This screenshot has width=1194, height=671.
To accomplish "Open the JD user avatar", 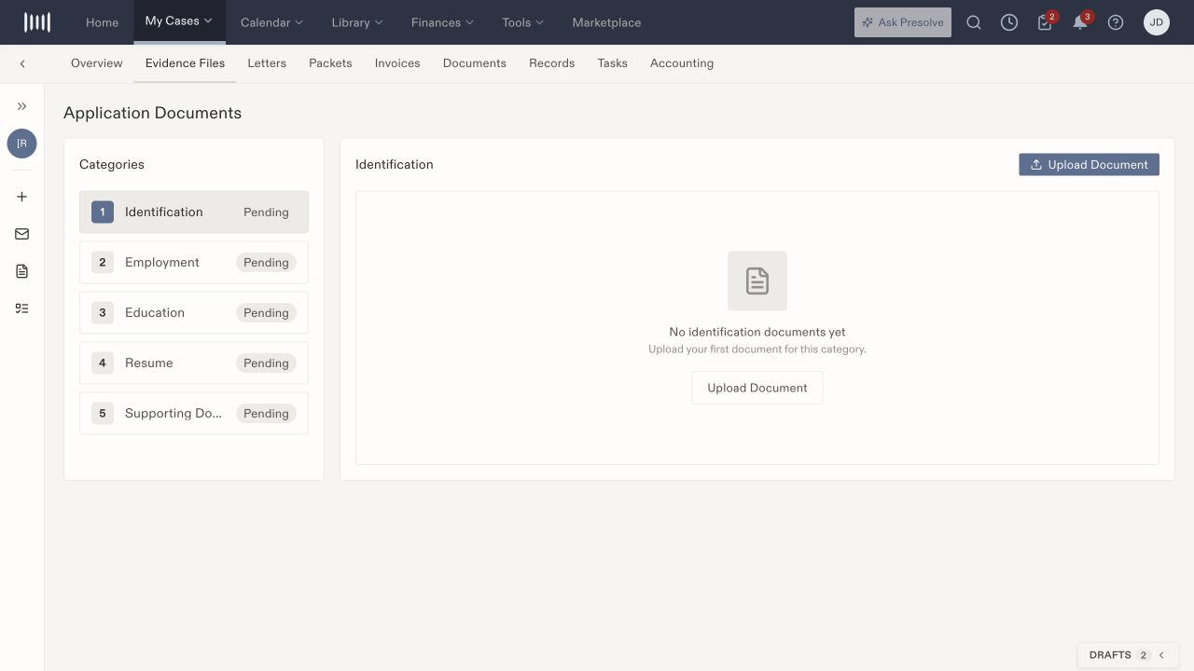I will tap(1157, 22).
